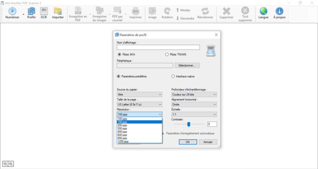The width and height of the screenshot is (318, 169).
Task: Confirm with the OK button
Action: [x=188, y=142]
